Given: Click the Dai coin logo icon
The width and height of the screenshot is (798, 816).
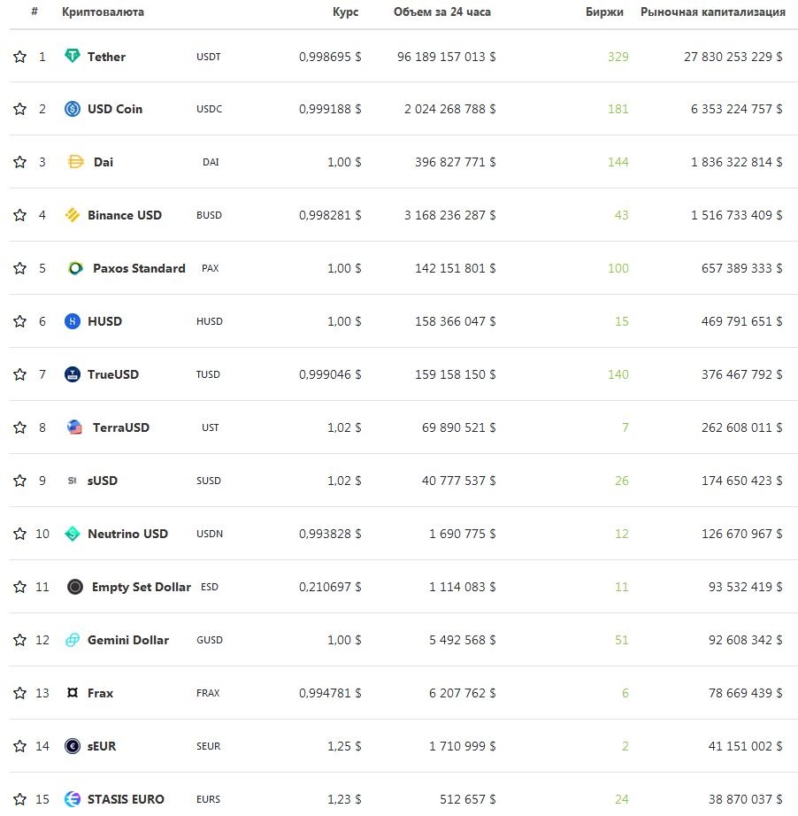Looking at the screenshot, I should (76, 162).
